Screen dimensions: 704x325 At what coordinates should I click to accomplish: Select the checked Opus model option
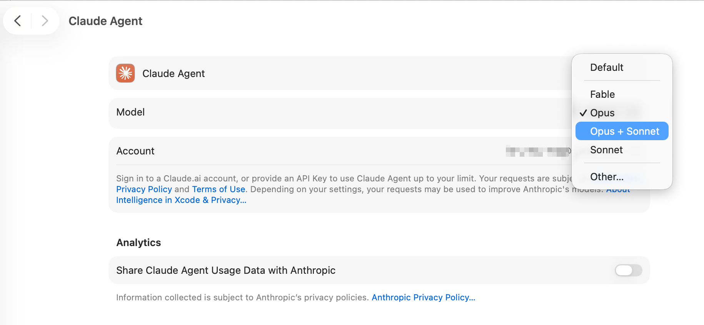[622, 113]
